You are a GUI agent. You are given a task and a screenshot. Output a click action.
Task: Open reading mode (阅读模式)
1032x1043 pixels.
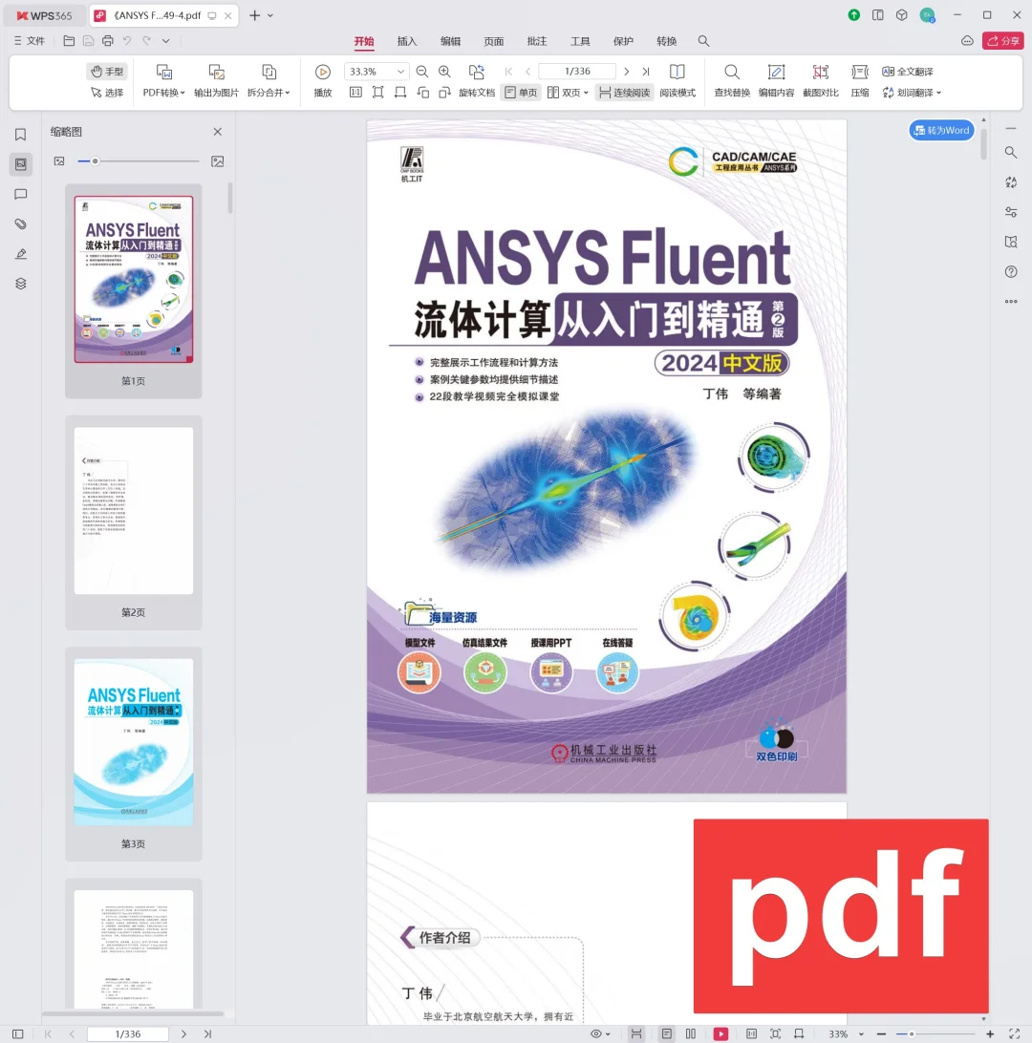[x=677, y=80]
